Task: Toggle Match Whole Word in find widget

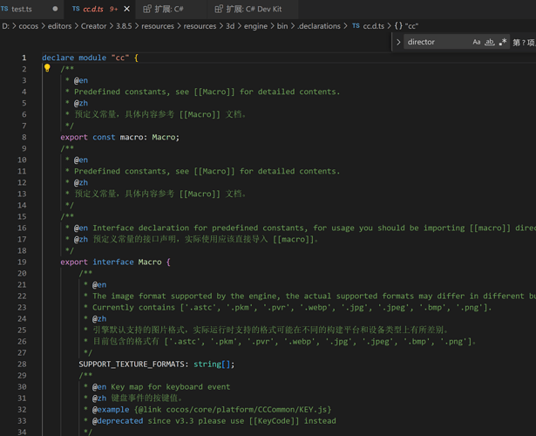Action: coord(490,42)
